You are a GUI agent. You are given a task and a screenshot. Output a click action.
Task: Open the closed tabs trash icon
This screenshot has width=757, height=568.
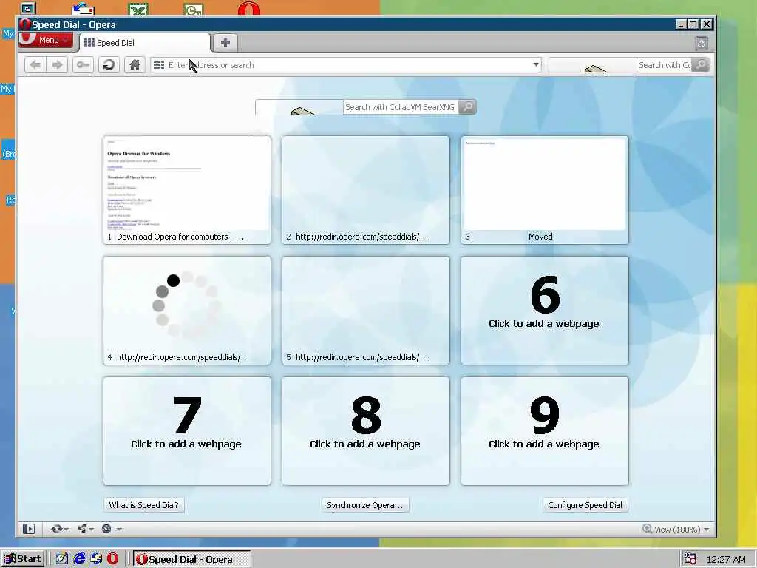702,43
